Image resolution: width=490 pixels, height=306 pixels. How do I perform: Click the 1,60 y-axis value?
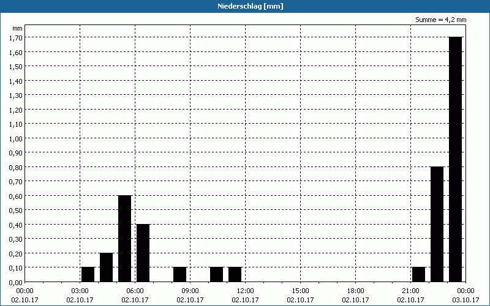pos(16,52)
